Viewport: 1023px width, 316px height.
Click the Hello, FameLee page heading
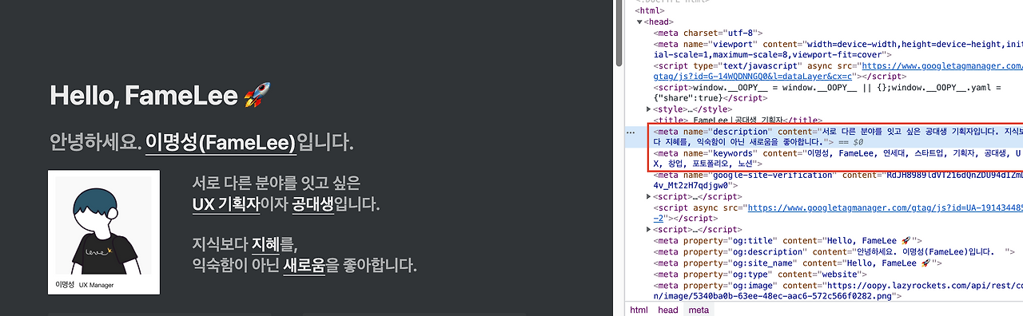(x=160, y=96)
